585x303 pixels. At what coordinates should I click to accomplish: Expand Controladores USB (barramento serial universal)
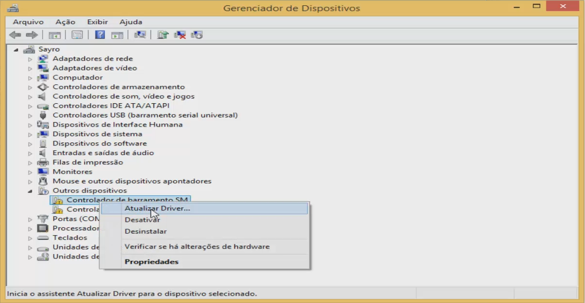(30, 115)
